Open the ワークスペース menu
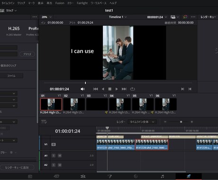 click(99, 3)
